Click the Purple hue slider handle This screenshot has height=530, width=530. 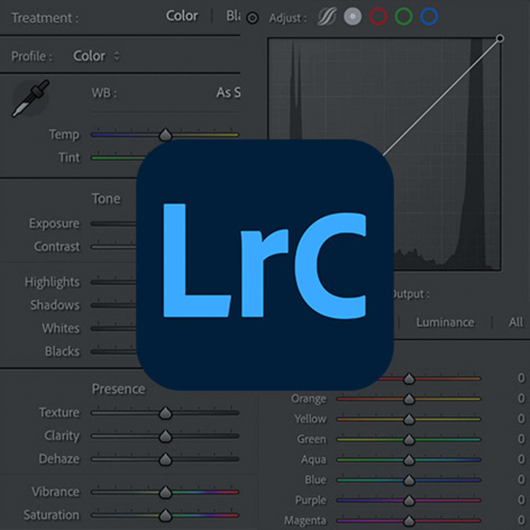[409, 500]
